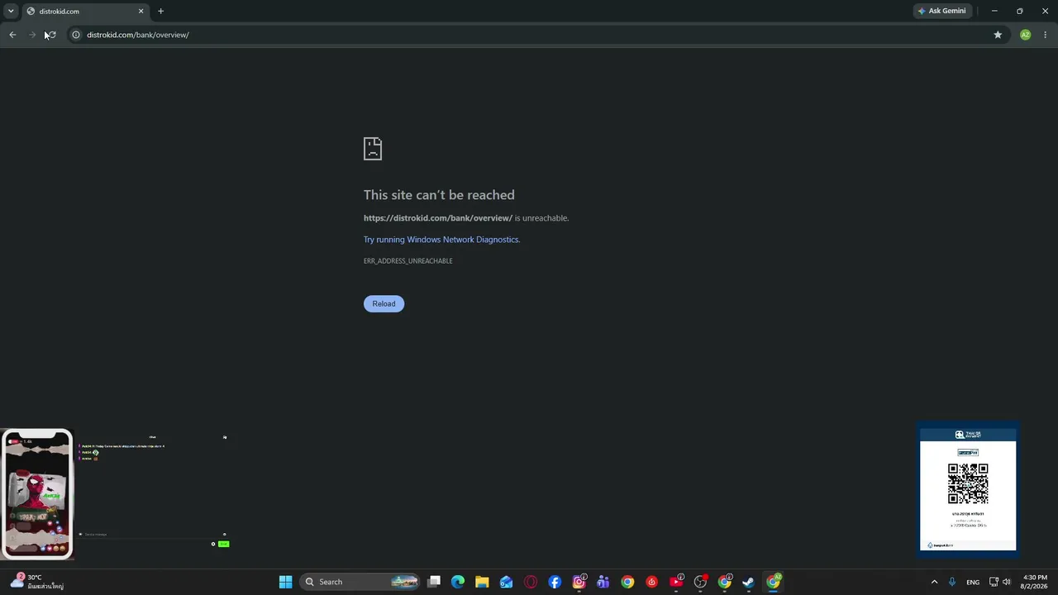Screen dimensions: 1058x595
Task: Open the Windows Start menu
Action: [285, 582]
